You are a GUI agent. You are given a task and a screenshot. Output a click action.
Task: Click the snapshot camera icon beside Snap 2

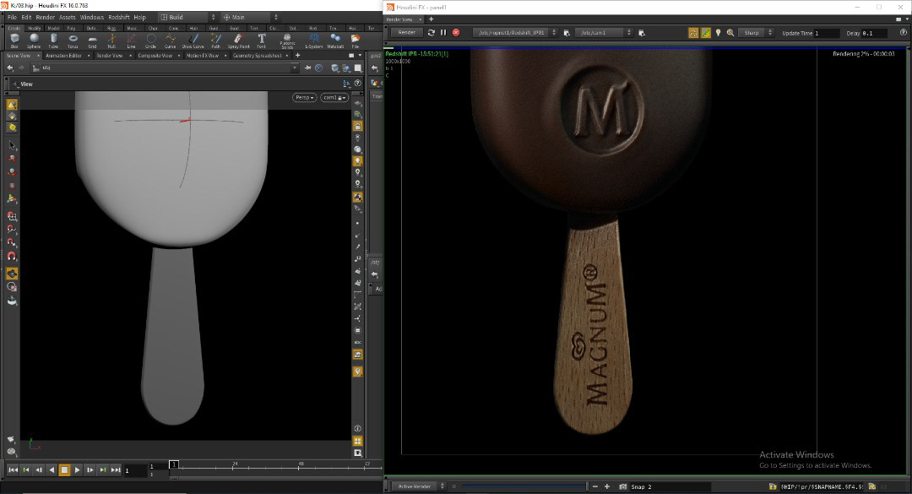point(622,486)
